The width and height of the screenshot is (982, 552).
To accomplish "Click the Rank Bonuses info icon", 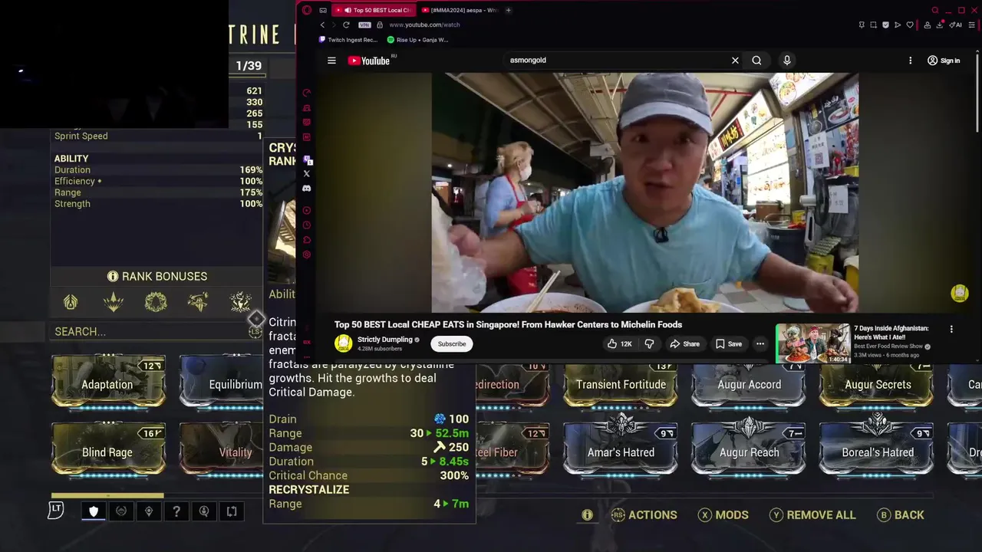I will [x=113, y=276].
